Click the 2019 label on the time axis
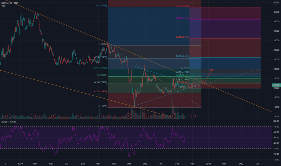281x166 pixels. click(20, 164)
